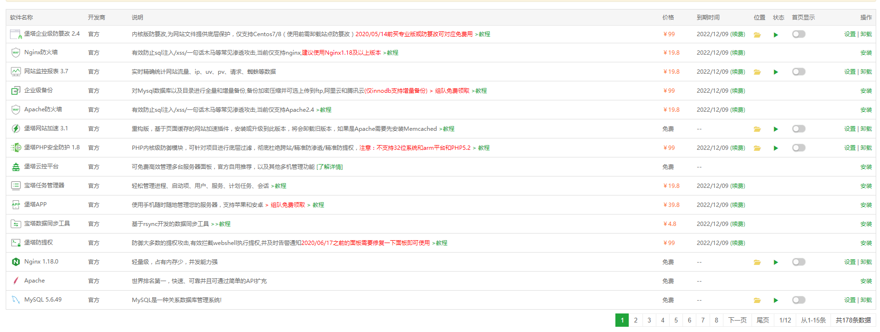The height and width of the screenshot is (332, 880).
Task: Click the 堡塔APP icon
Action: coord(16,205)
